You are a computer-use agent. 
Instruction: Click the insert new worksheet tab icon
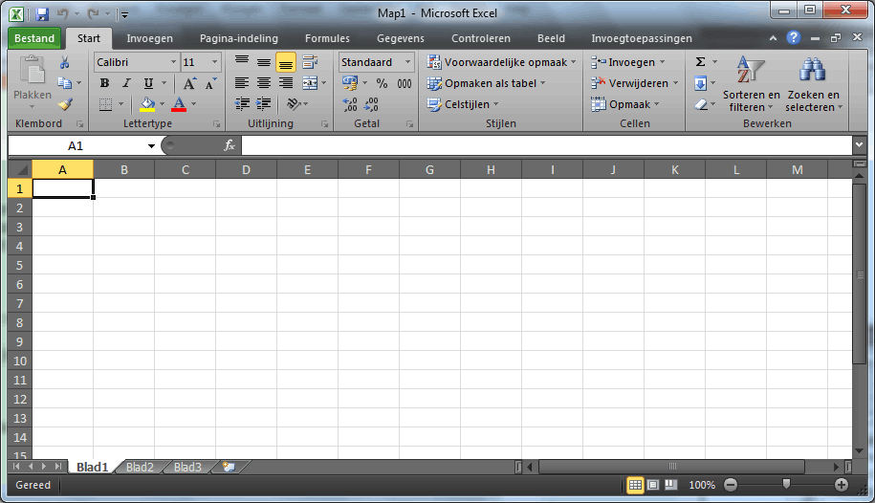pyautogui.click(x=228, y=468)
